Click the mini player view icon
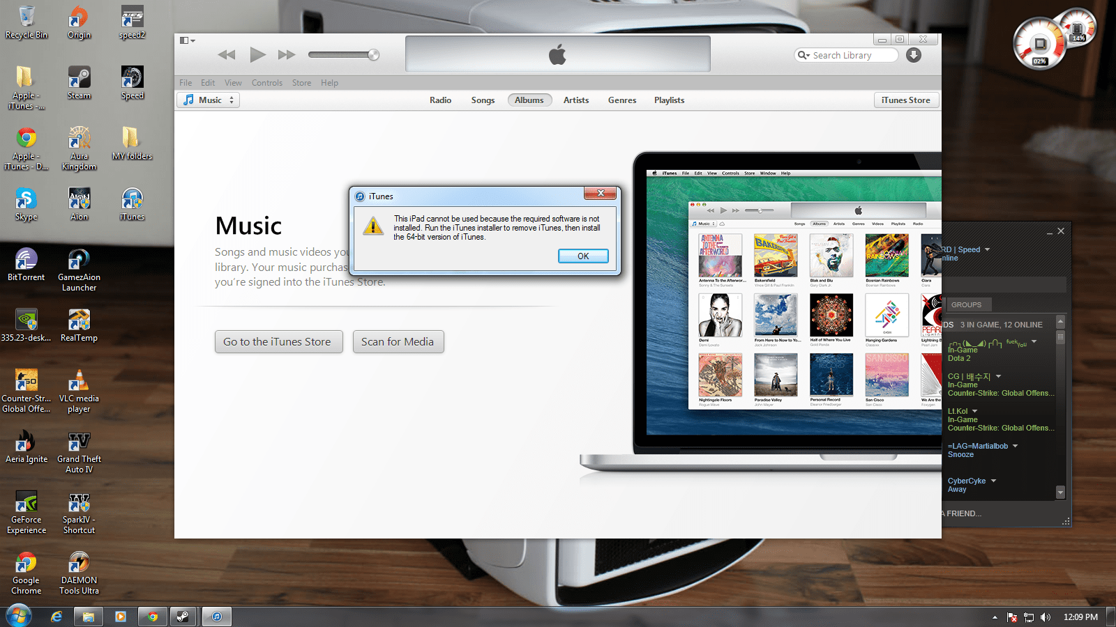The height and width of the screenshot is (627, 1116). coord(183,40)
